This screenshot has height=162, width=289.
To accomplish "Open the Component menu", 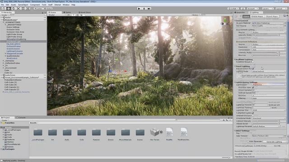I will pos(35,5).
